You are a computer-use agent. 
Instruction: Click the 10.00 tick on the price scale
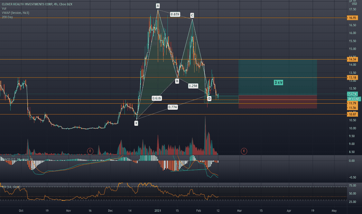[x=353, y=128]
